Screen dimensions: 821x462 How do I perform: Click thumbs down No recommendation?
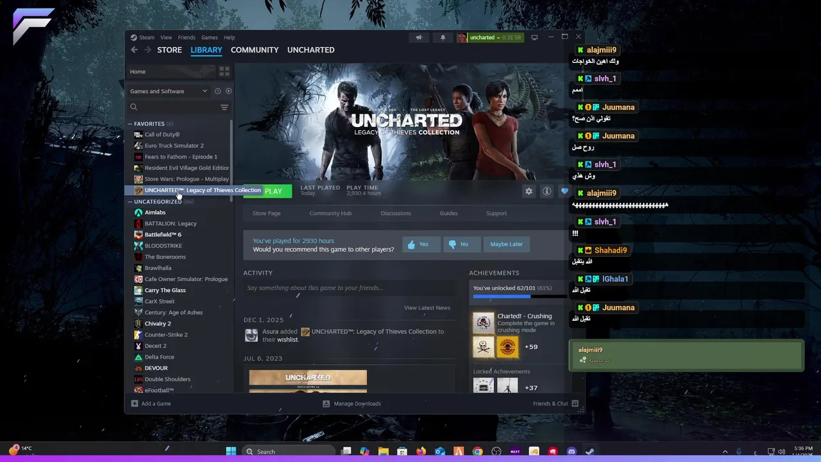tap(462, 244)
